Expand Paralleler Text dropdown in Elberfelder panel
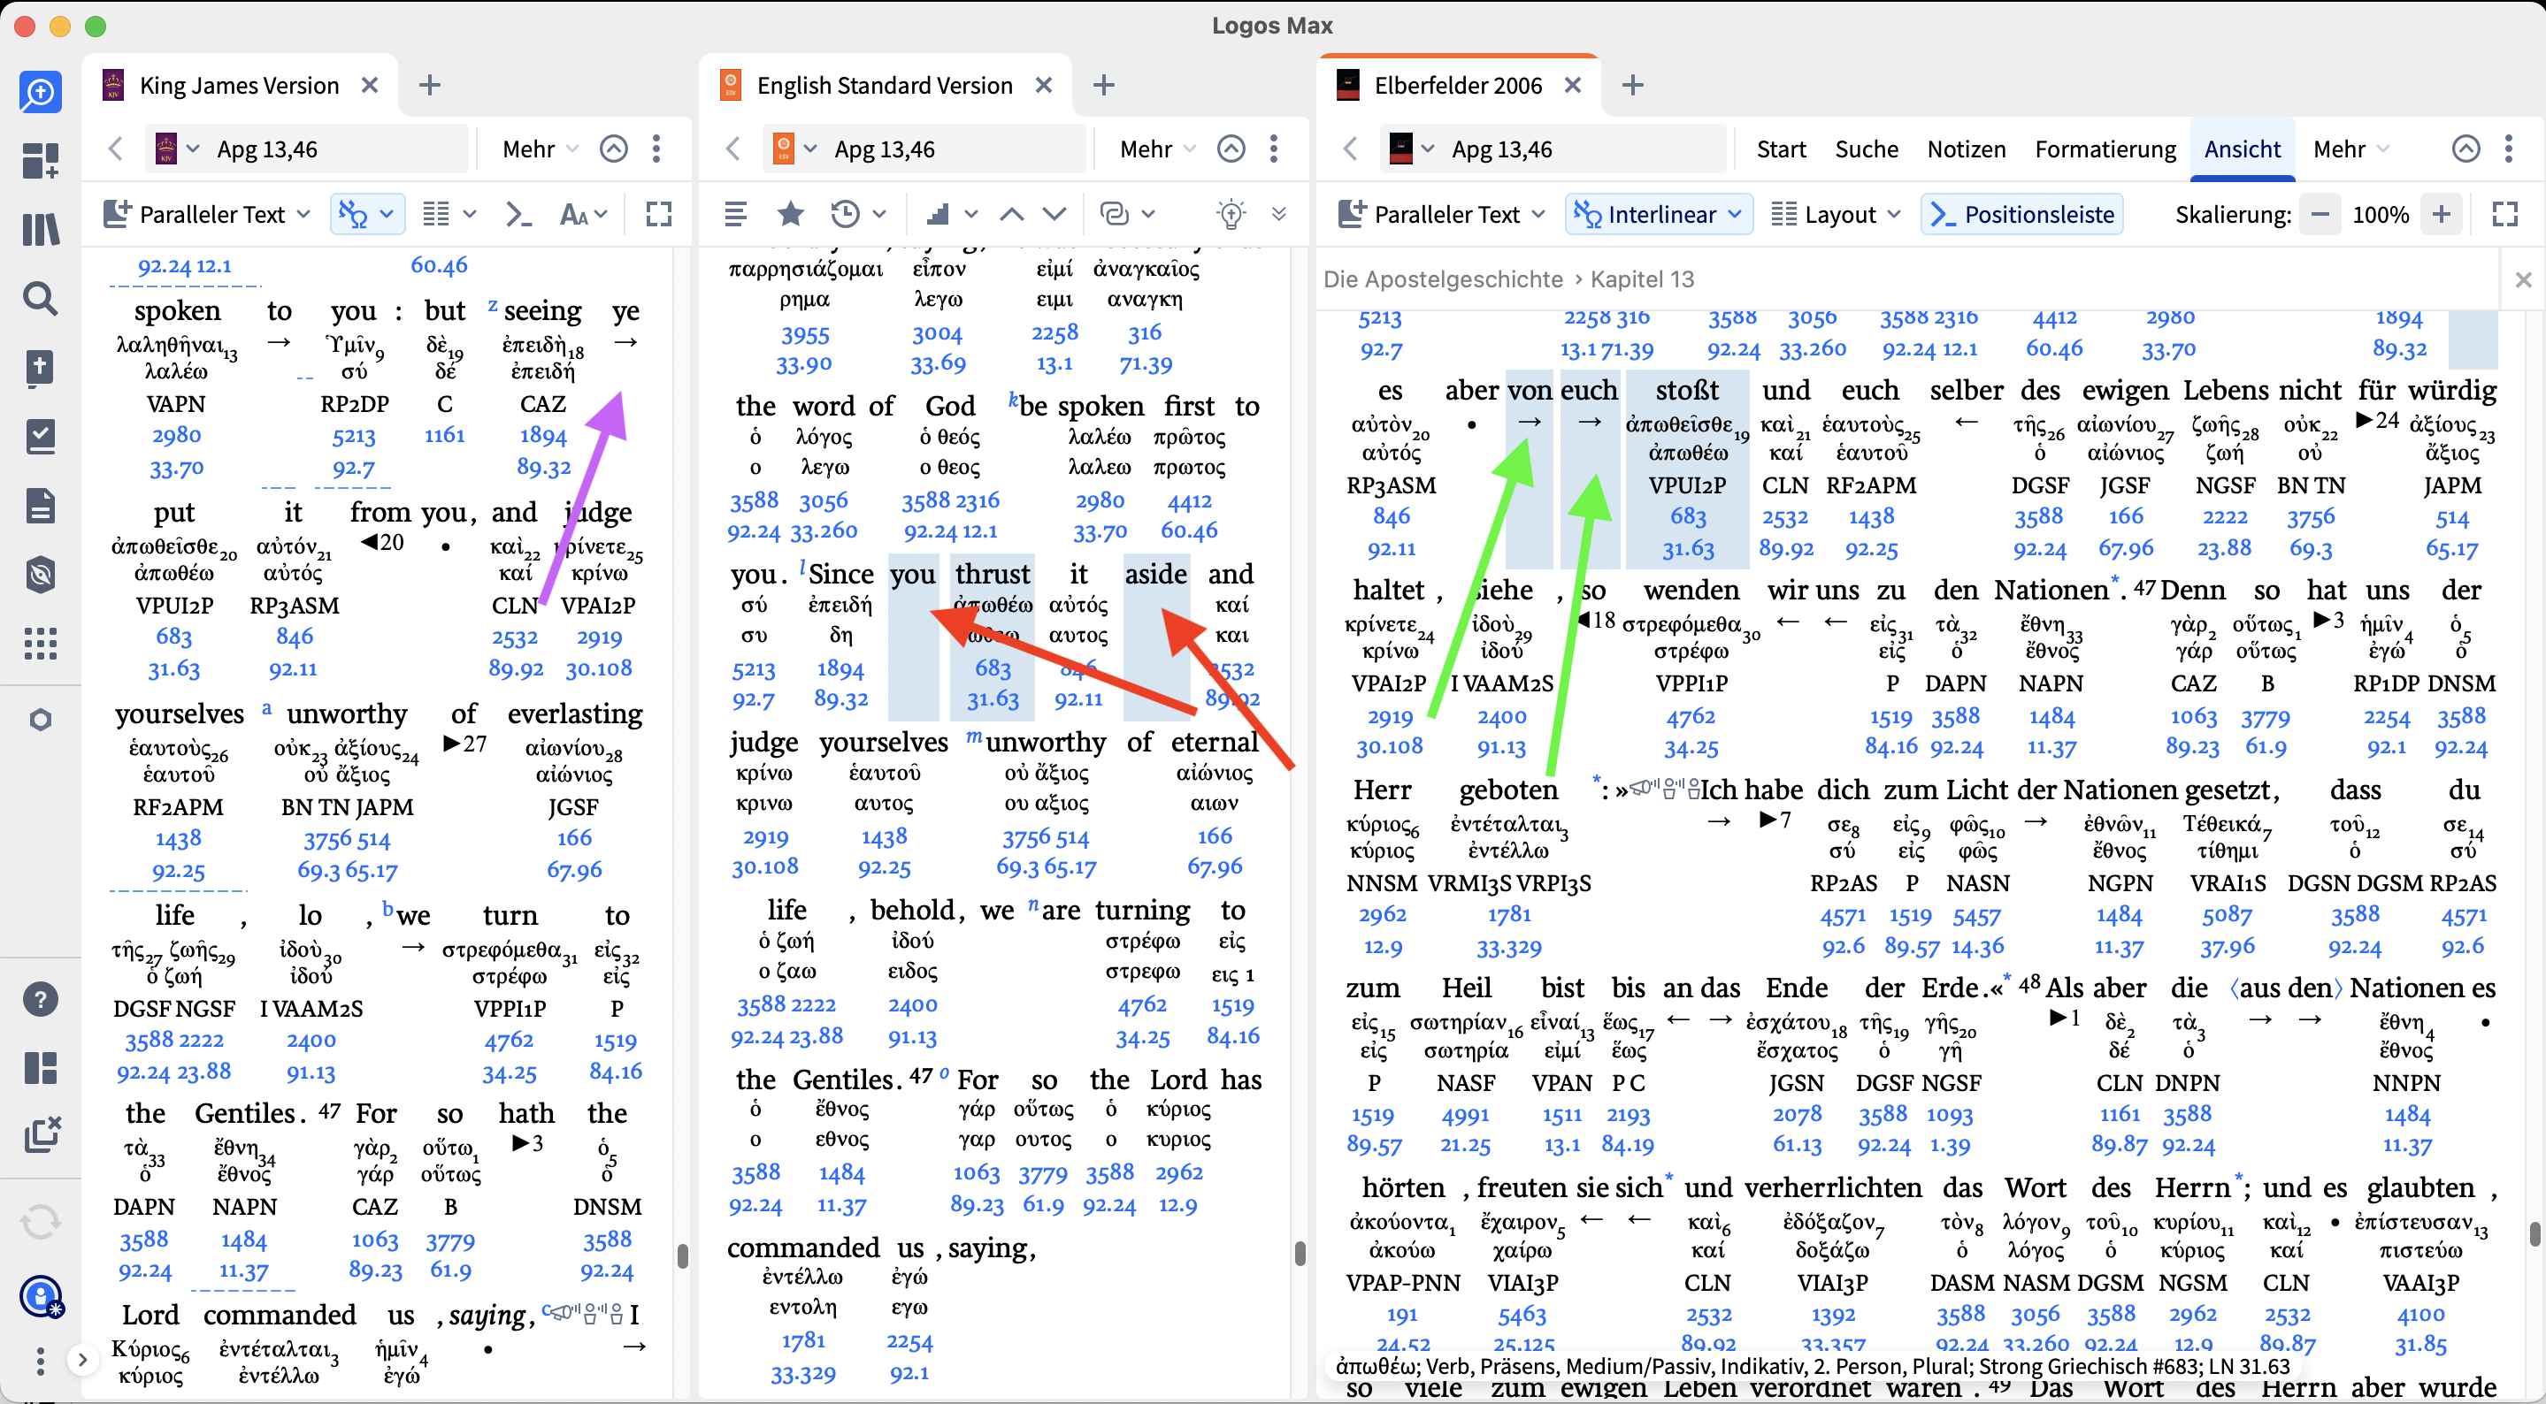 click(1442, 215)
